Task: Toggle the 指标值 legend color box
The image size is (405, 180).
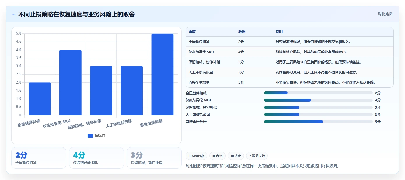Action: (90, 136)
